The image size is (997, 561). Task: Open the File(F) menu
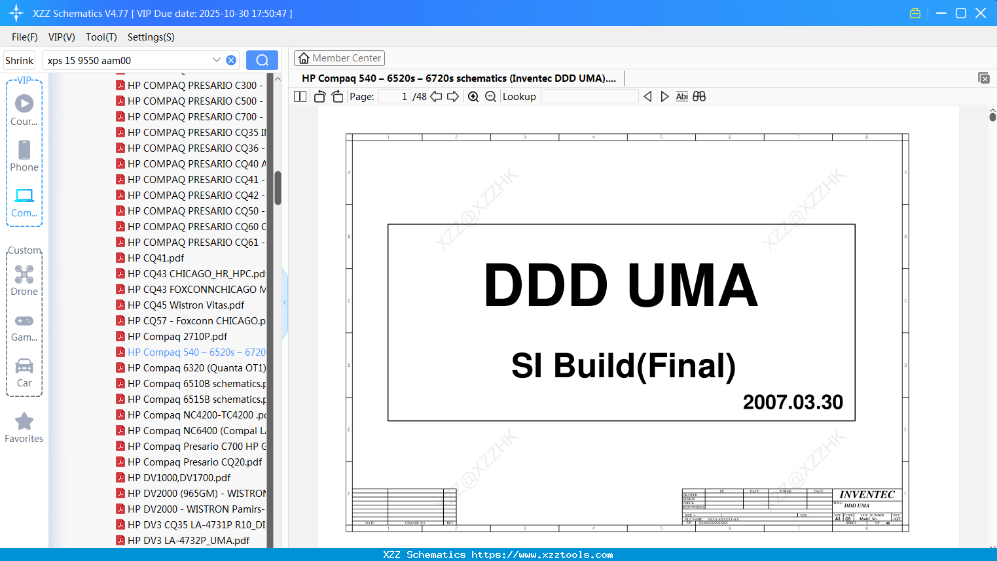pos(25,37)
